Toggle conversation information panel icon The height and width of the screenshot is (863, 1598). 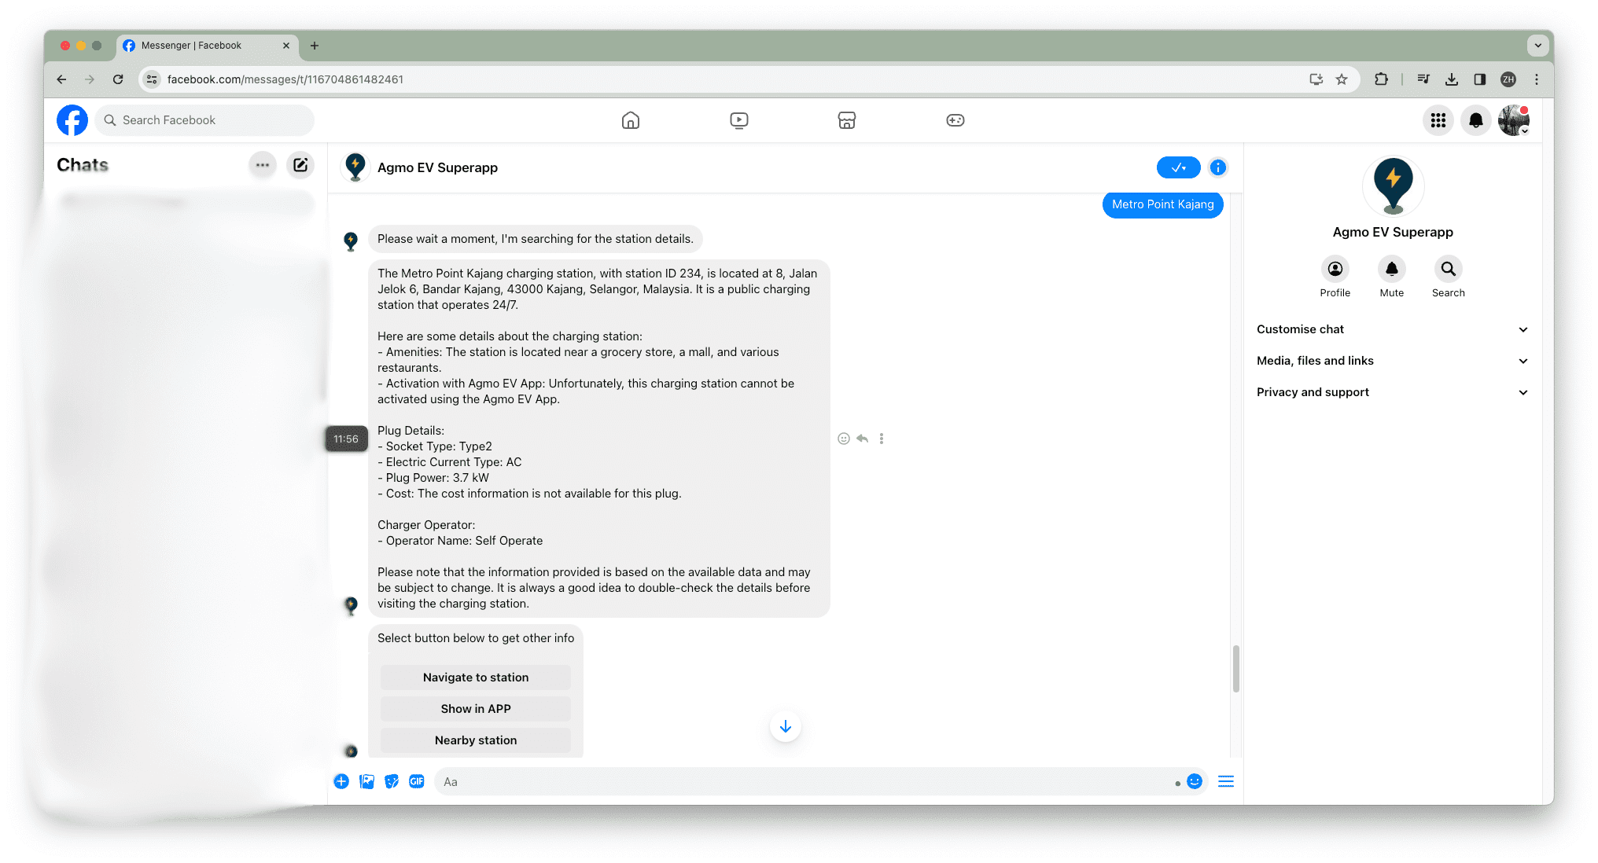1218,167
